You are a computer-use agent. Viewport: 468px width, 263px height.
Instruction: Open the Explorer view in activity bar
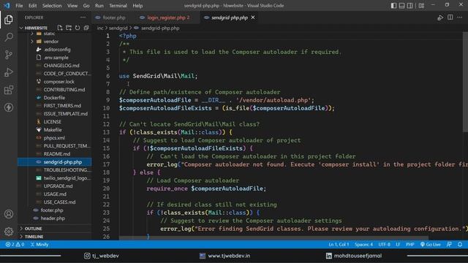pos(9,20)
